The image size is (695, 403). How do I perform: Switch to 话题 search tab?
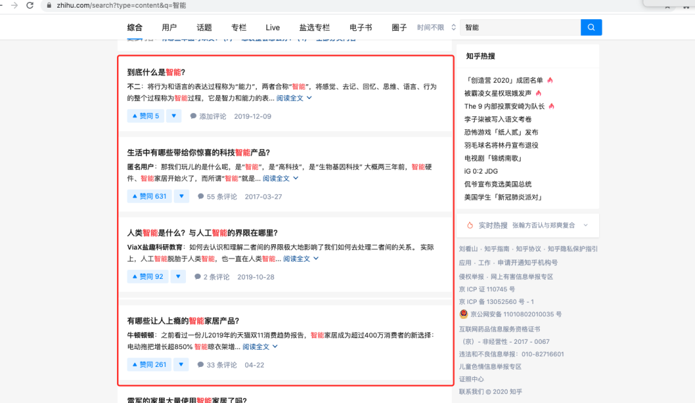[204, 28]
